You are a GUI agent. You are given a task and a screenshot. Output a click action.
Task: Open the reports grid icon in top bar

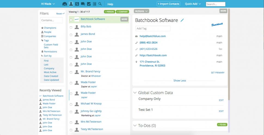click(x=94, y=4)
